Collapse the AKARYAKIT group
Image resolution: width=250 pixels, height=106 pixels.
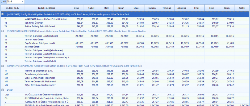tap(2, 14)
